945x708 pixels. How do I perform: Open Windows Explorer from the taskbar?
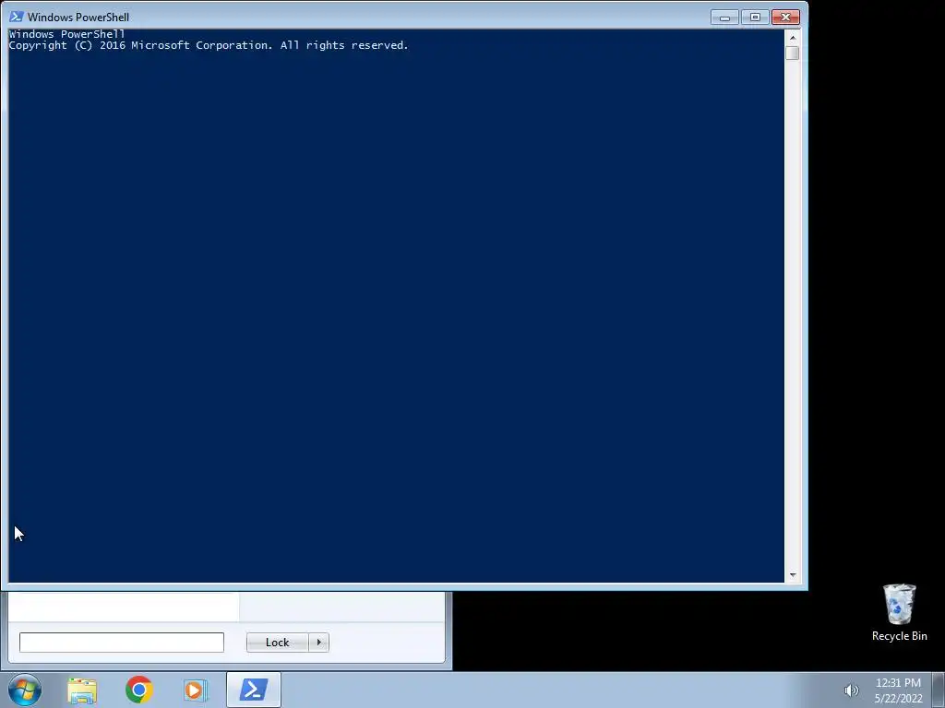(82, 690)
